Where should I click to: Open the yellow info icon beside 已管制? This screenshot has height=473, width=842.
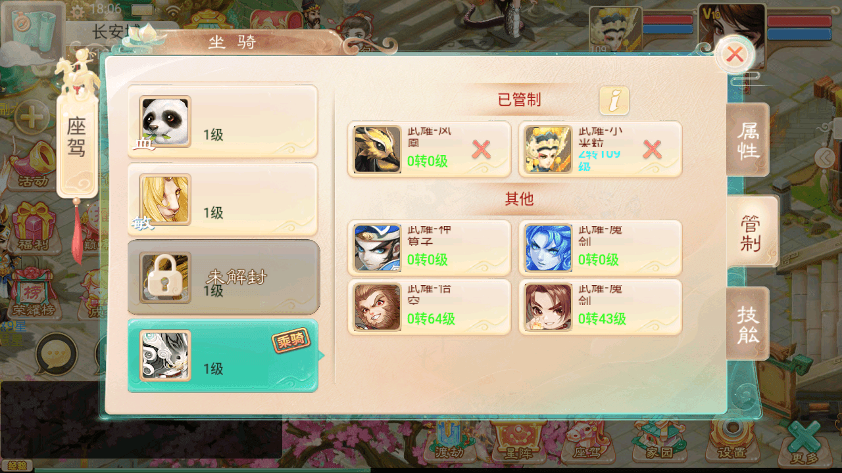click(614, 101)
